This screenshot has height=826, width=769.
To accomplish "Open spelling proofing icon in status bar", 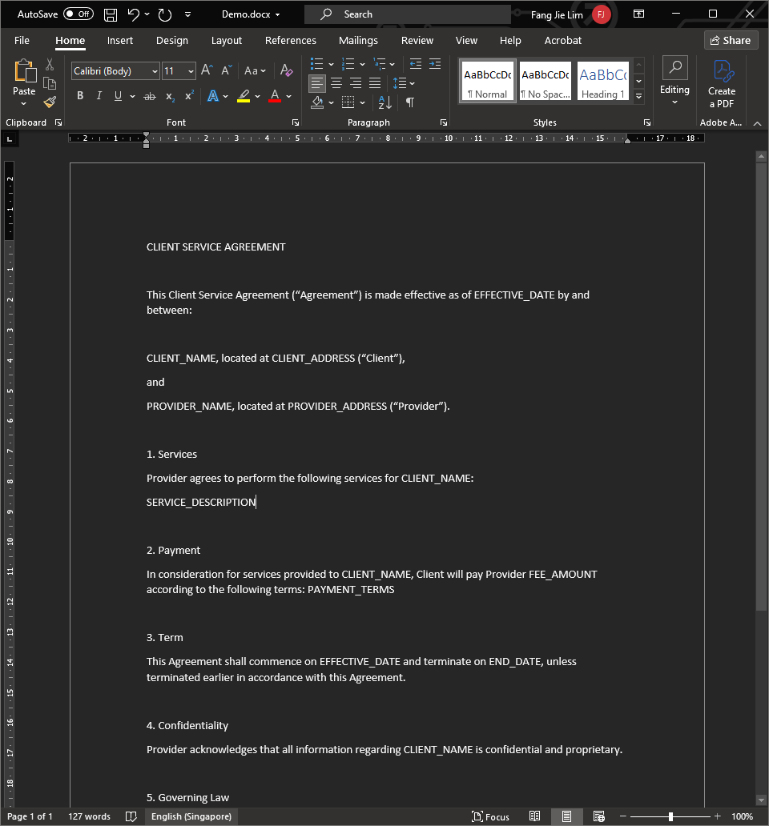I will click(x=131, y=816).
